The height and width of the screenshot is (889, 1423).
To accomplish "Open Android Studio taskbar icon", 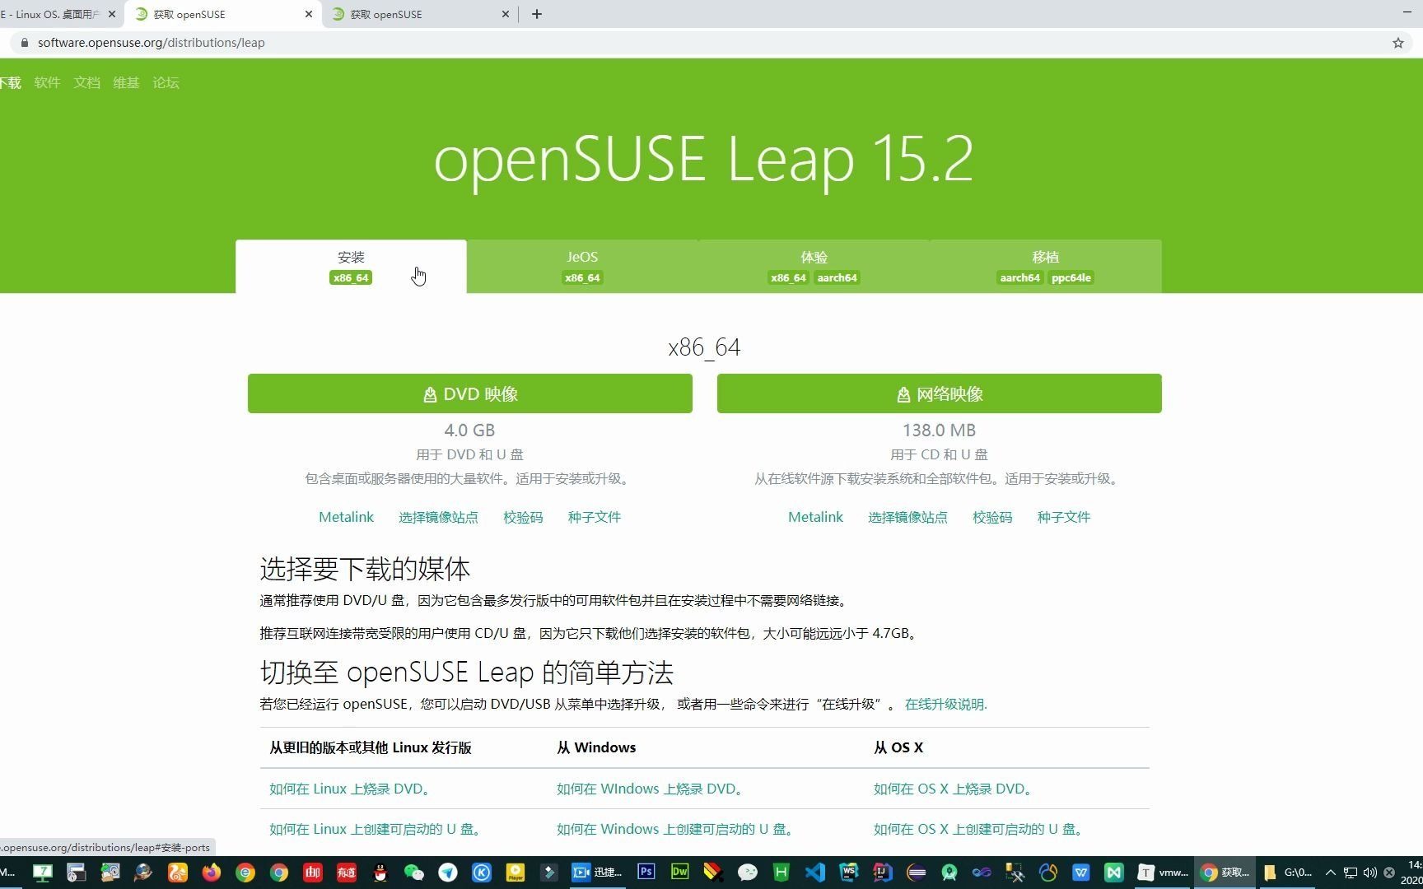I will tap(949, 873).
